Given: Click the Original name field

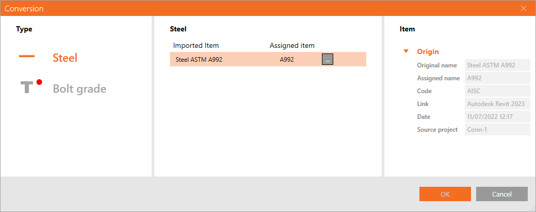Looking at the screenshot, I should tap(497, 65).
